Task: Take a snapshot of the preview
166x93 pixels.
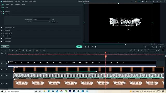Action: [x=157, y=47]
